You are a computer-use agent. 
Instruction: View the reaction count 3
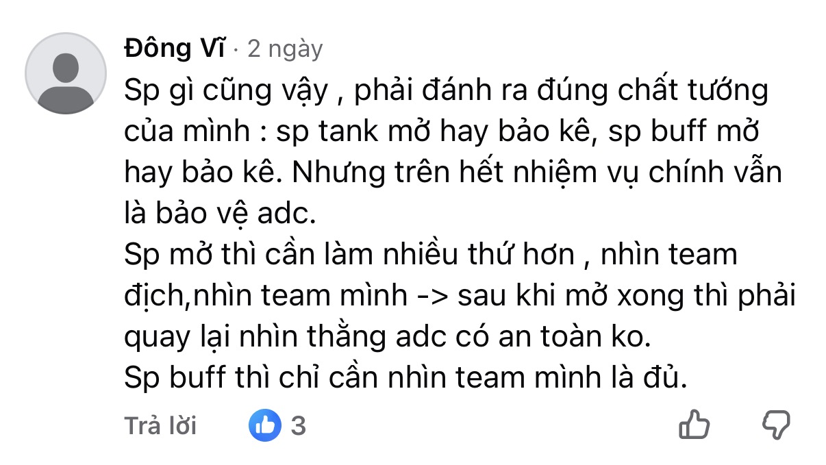pyautogui.click(x=298, y=426)
